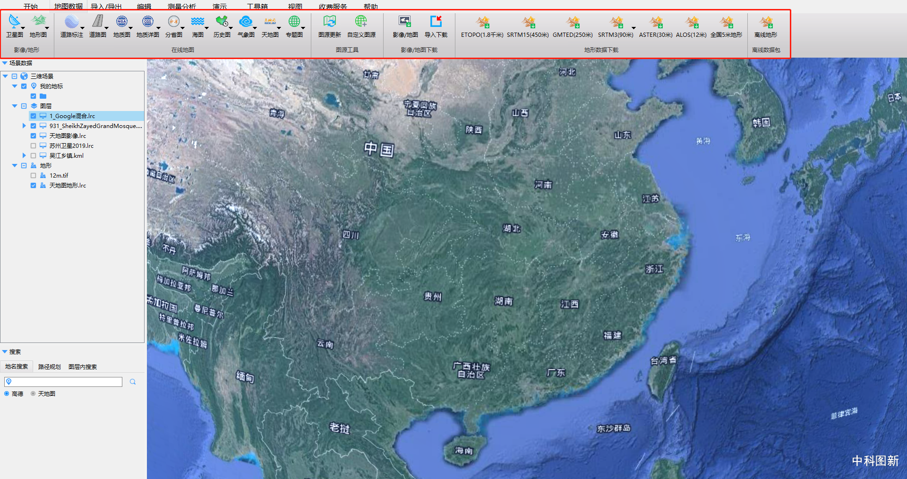This screenshot has width=907, height=479.
Task: Click the 全国5米地形 download icon
Action: pyautogui.click(x=727, y=22)
